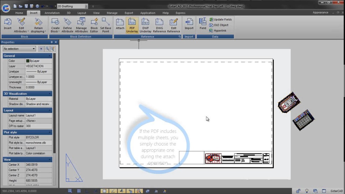This screenshot has height=194, width=345.
Task: Click the DWF Underlay tool
Action: click(x=145, y=25)
